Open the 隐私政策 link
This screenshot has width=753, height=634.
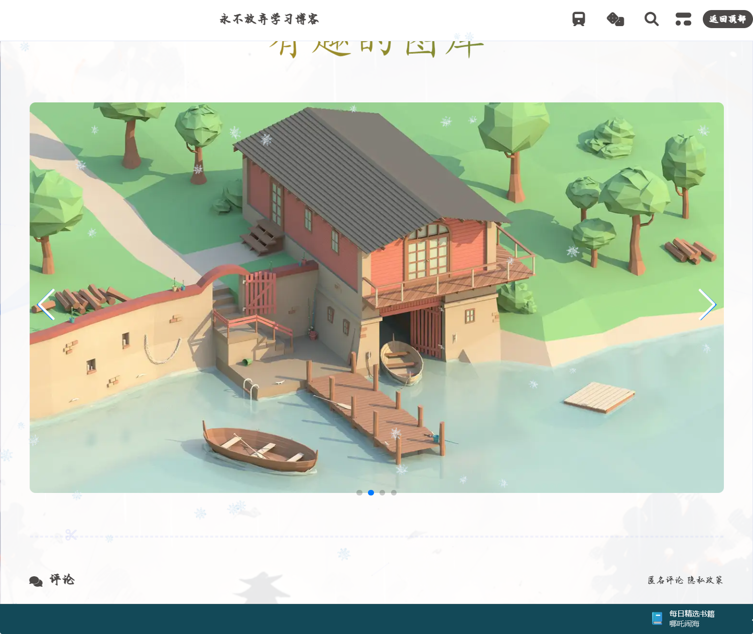705,580
